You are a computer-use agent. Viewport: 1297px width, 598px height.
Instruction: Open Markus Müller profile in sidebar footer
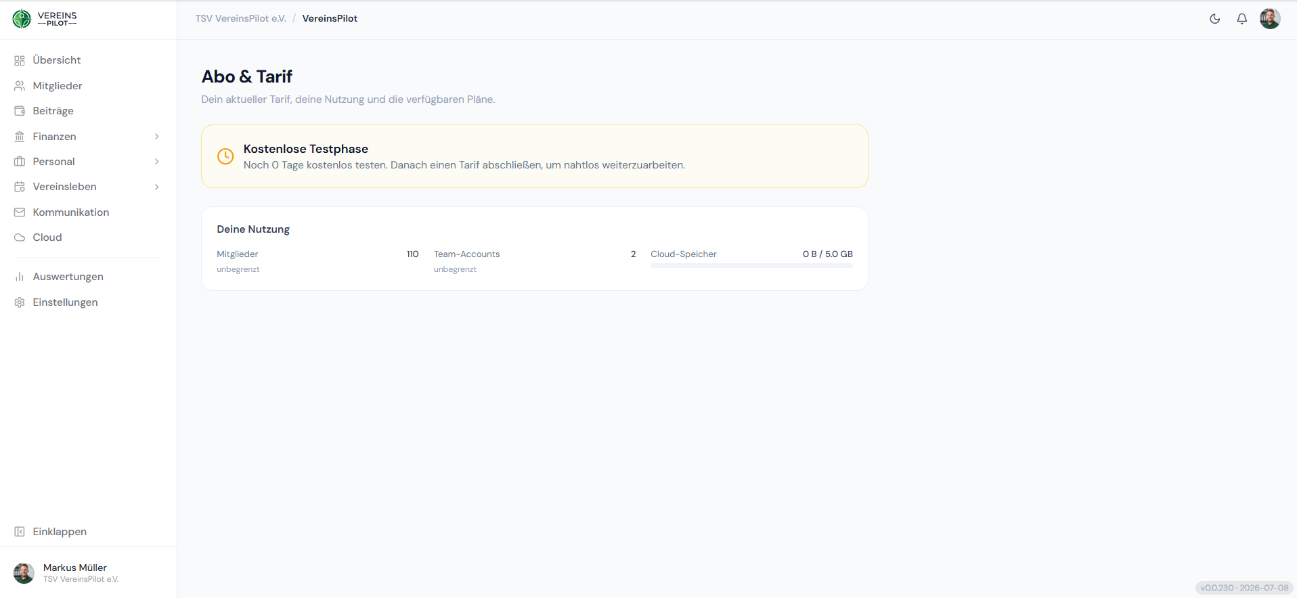88,573
